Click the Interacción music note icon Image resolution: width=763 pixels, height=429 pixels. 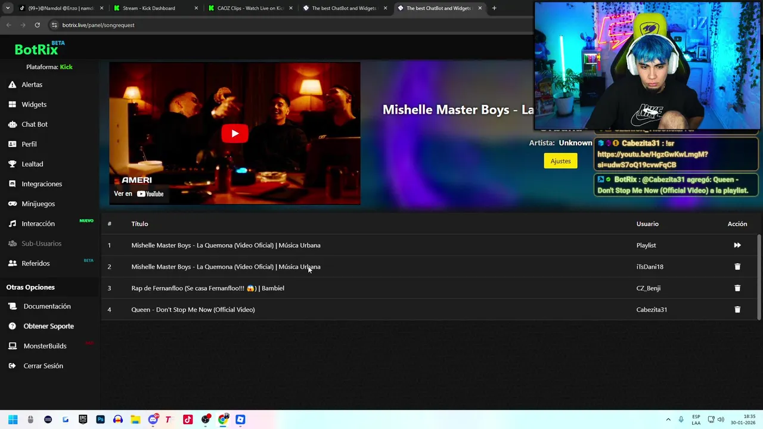coord(12,223)
